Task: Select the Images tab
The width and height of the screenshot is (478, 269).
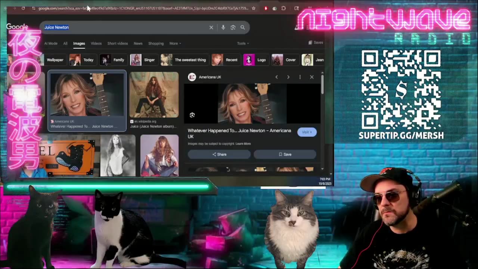Action: click(79, 43)
